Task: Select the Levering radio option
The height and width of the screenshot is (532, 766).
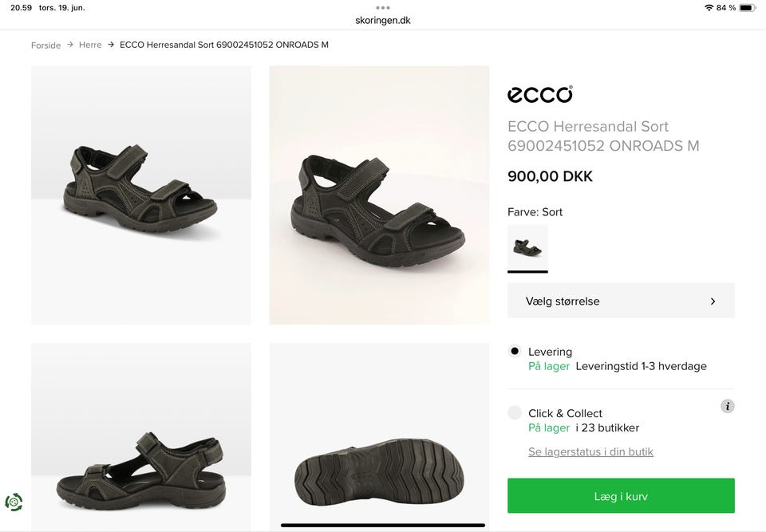Action: (515, 351)
